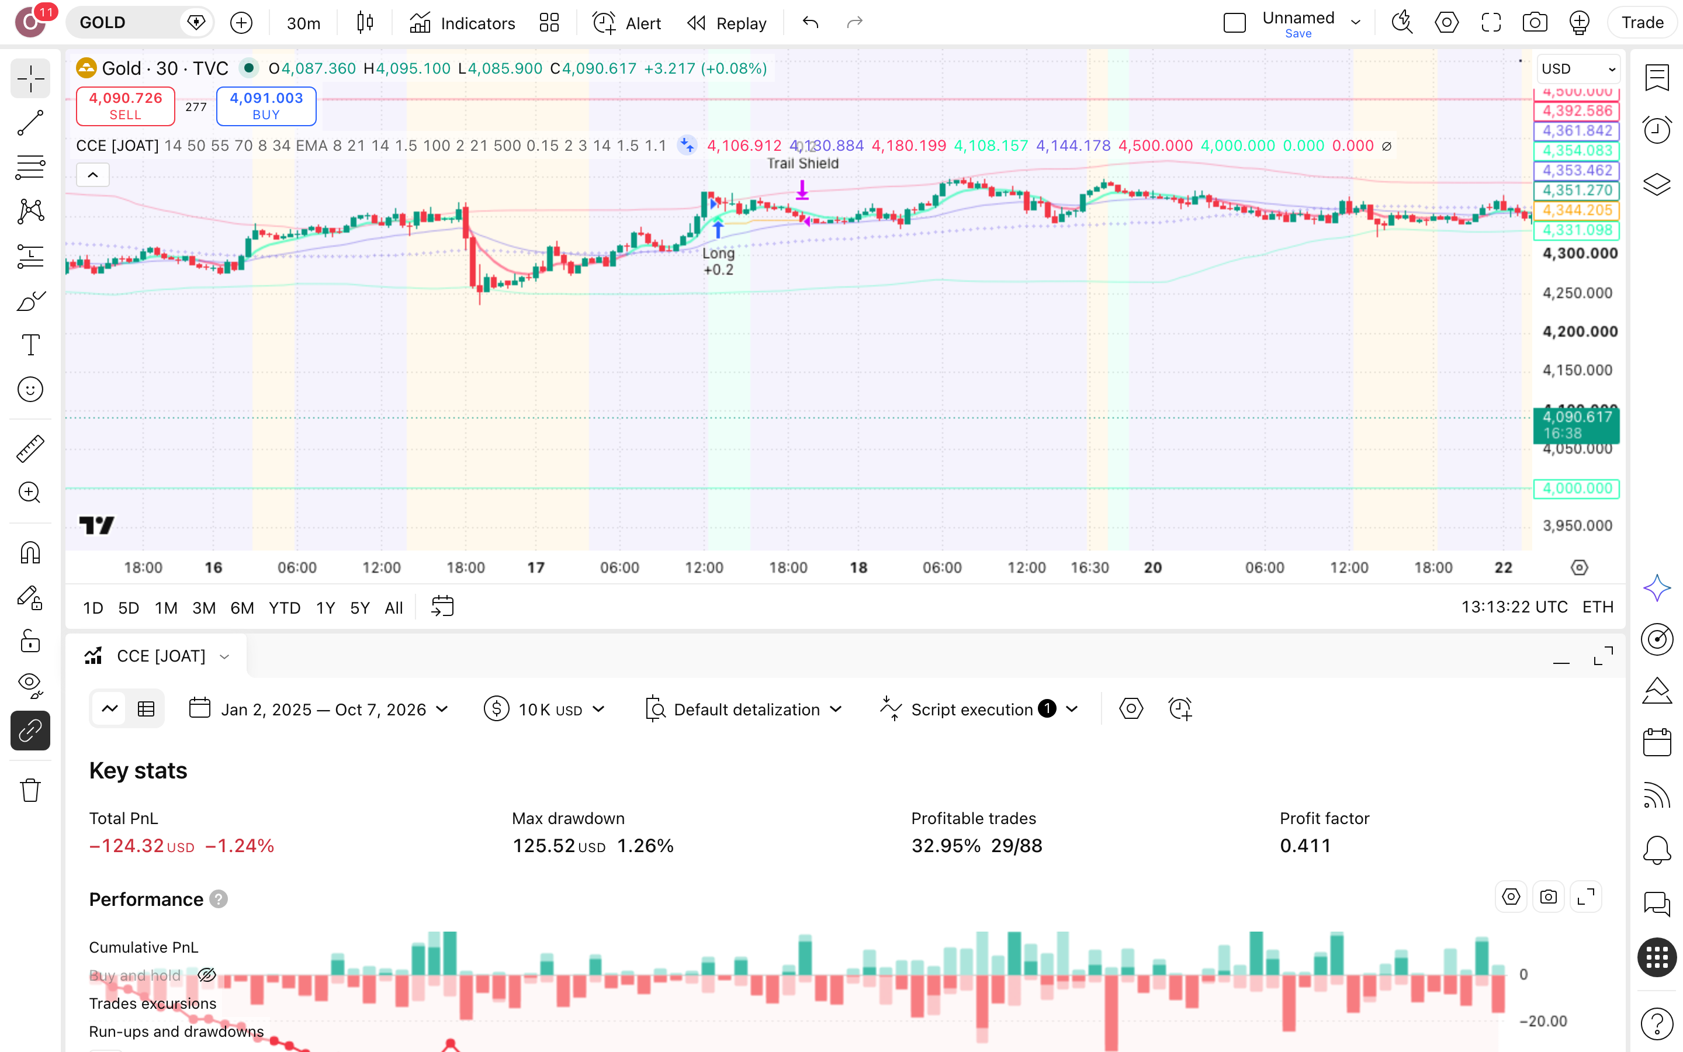The image size is (1683, 1052).
Task: Open the USD currency dropdown
Action: point(1578,69)
